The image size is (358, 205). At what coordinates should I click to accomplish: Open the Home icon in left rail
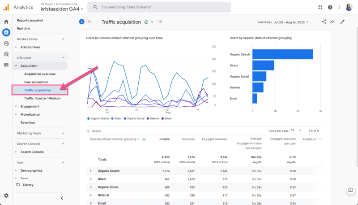click(x=6, y=22)
